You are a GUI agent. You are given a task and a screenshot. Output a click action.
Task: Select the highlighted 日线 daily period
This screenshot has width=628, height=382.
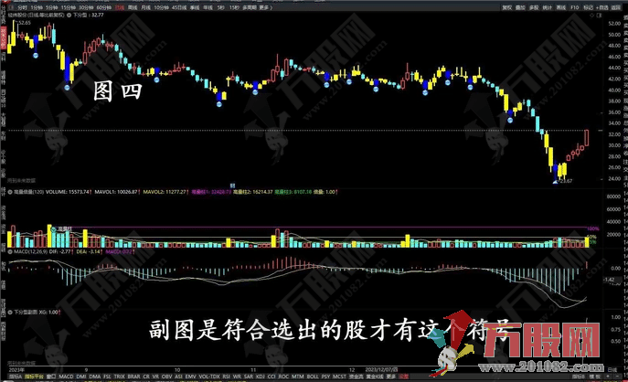point(120,7)
